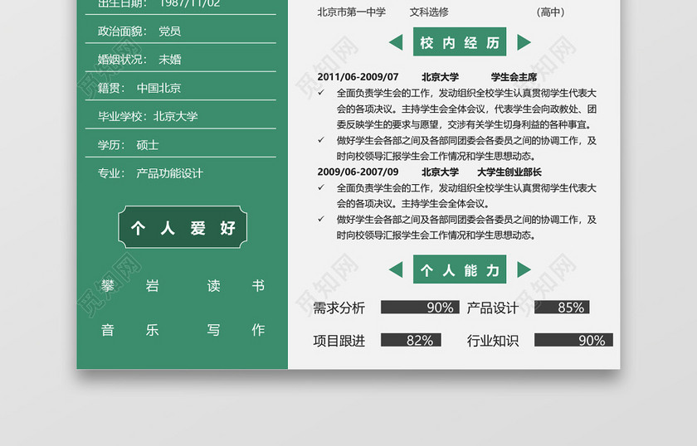Viewport: 697px width, 446px height.
Task: Click the left arrow beside 校内经历 heading
Action: coord(396,42)
